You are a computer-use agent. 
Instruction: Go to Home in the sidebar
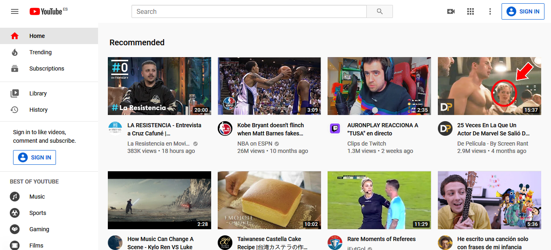(49, 36)
